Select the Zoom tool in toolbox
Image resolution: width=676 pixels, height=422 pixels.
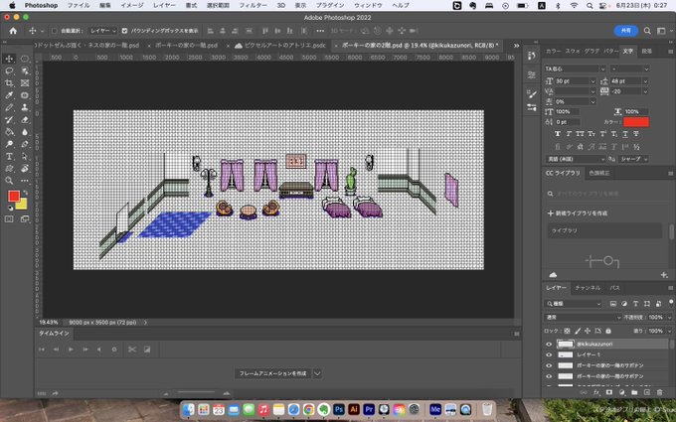(9, 181)
